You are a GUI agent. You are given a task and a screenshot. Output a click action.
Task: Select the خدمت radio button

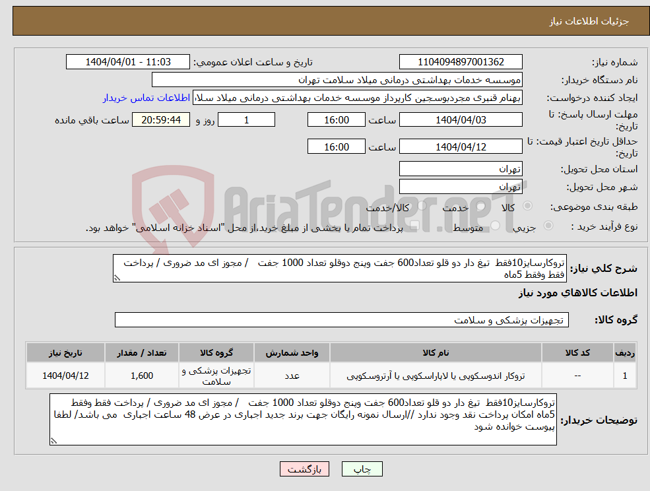[x=480, y=206]
